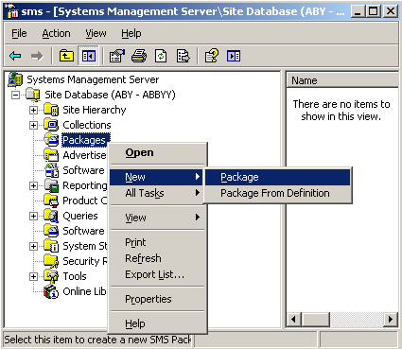Click the Back arrow toolbar icon

[15, 57]
